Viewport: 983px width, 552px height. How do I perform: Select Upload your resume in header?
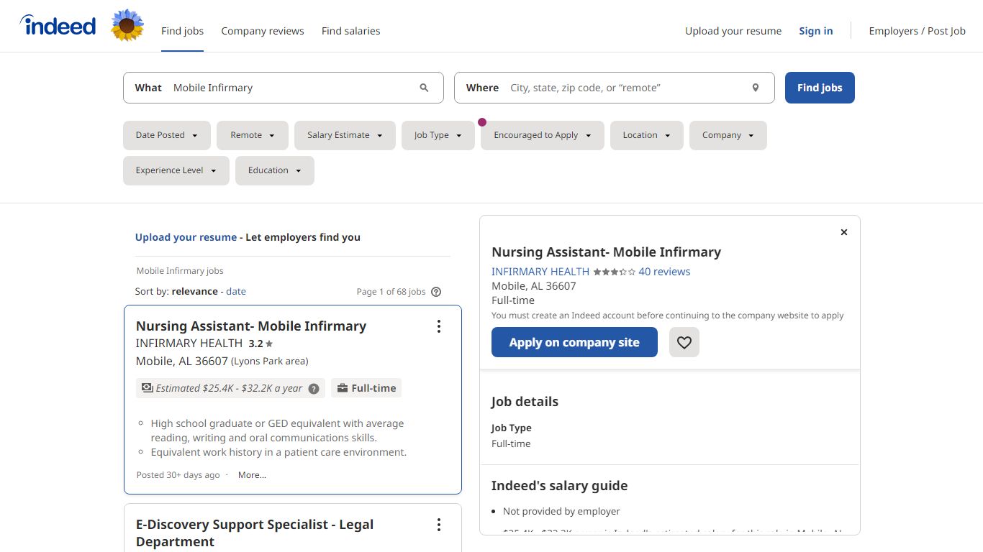[733, 31]
